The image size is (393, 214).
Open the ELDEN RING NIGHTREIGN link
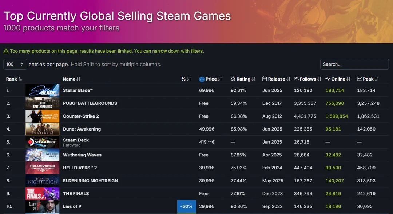91,181
